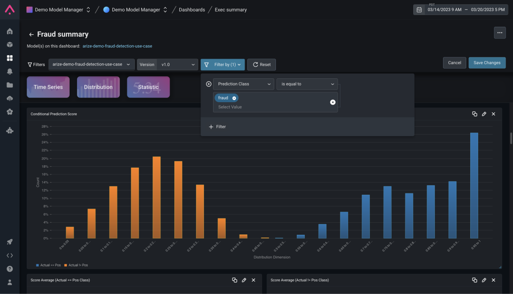Click the code brackets icon in sidebar
The width and height of the screenshot is (513, 294).
pyautogui.click(x=10, y=255)
